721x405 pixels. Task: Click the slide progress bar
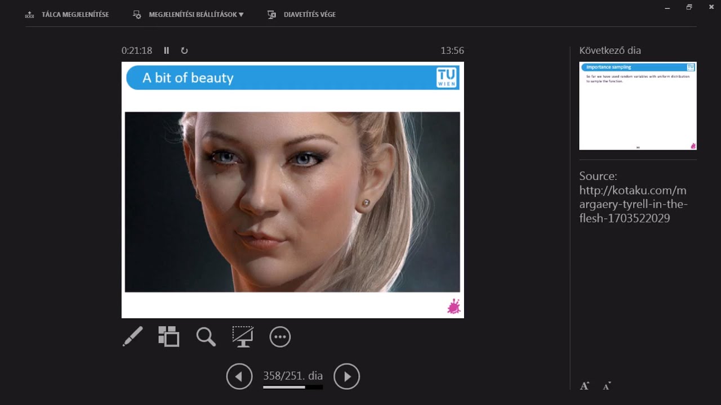[x=293, y=387]
